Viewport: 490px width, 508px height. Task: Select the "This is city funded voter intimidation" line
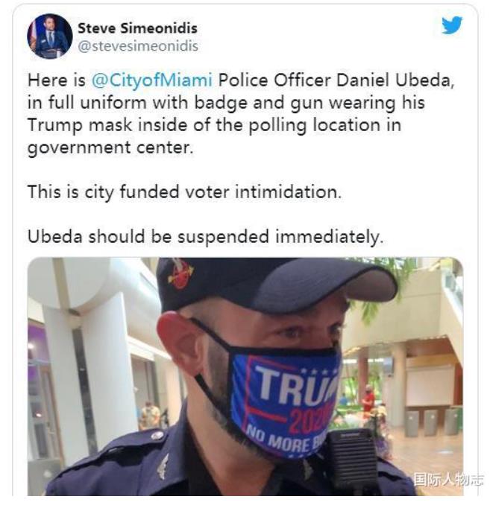pyautogui.click(x=184, y=192)
